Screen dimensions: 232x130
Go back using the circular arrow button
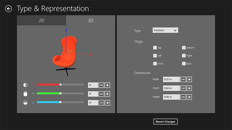pos(8,9)
